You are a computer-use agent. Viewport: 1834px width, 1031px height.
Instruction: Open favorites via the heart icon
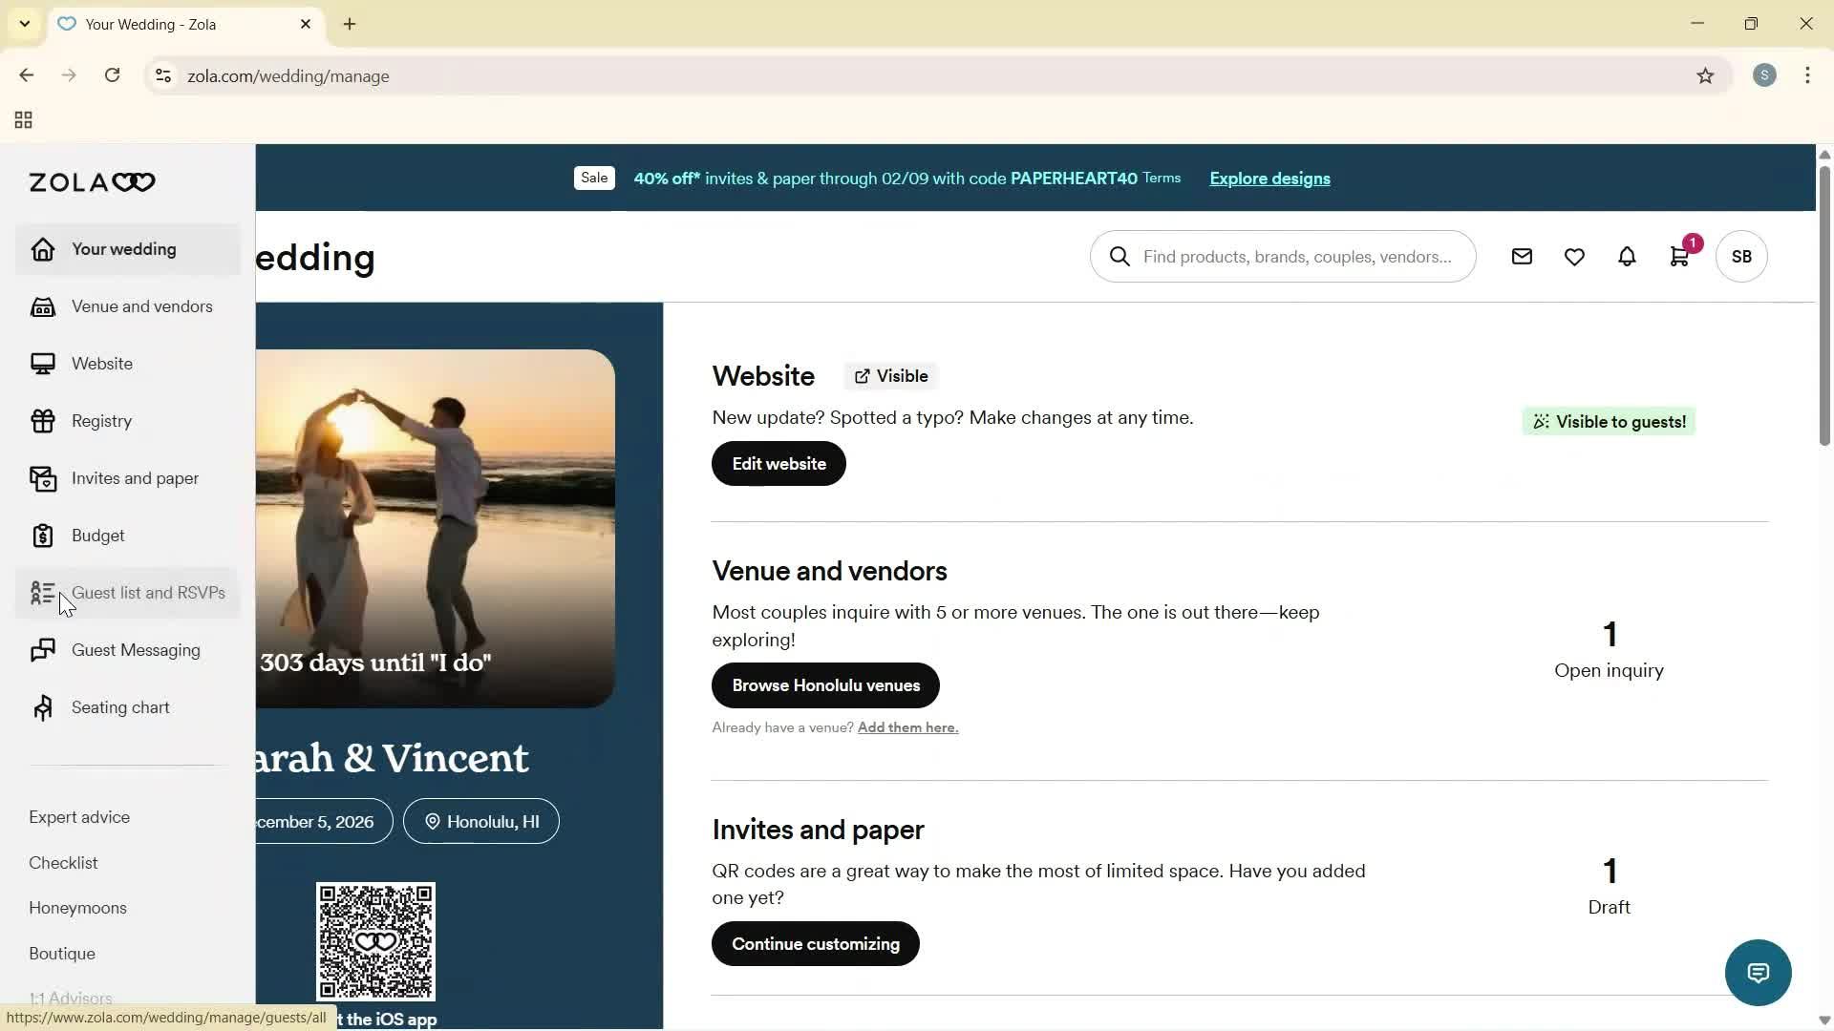pyautogui.click(x=1574, y=256)
